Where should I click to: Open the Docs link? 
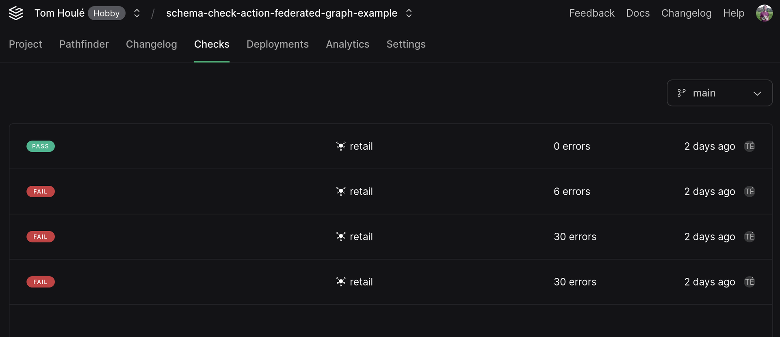(x=638, y=13)
